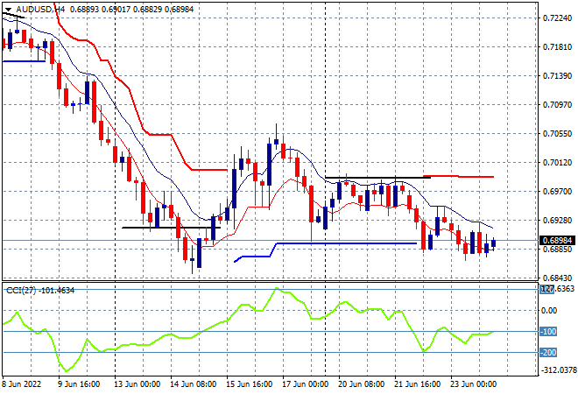Click the 15 Jun 16:00 time label

coord(249,384)
